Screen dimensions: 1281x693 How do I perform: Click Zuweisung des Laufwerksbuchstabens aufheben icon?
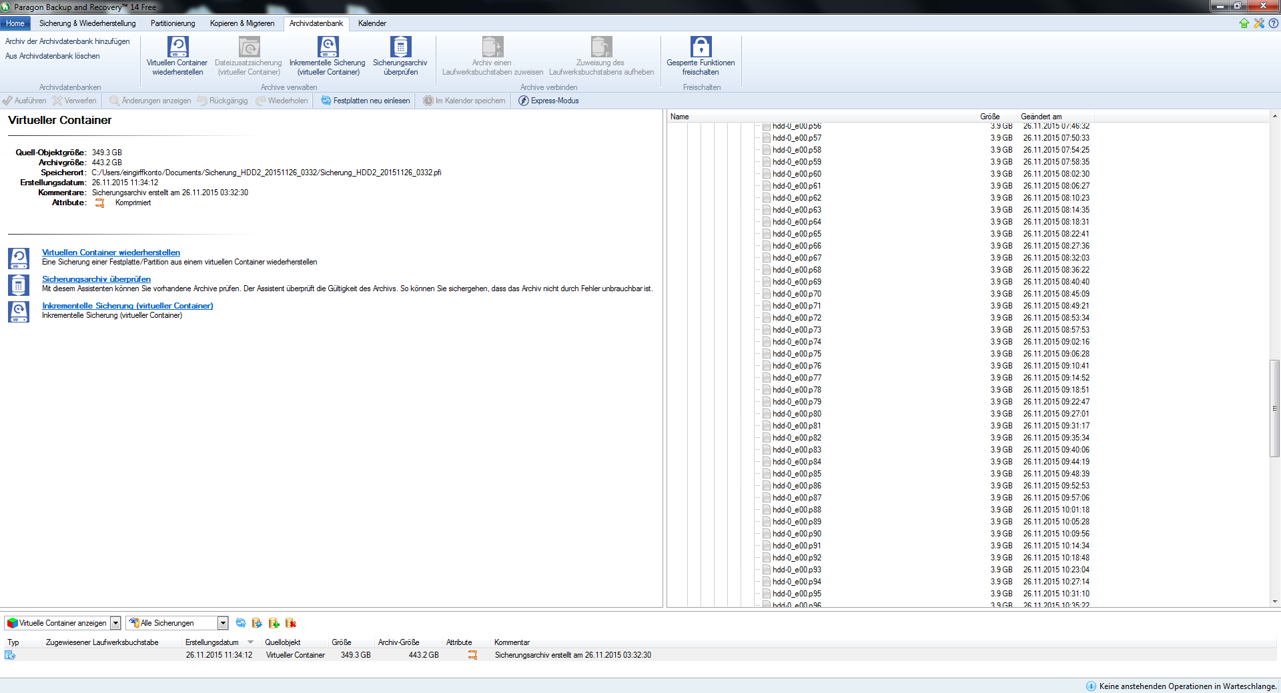pos(601,47)
